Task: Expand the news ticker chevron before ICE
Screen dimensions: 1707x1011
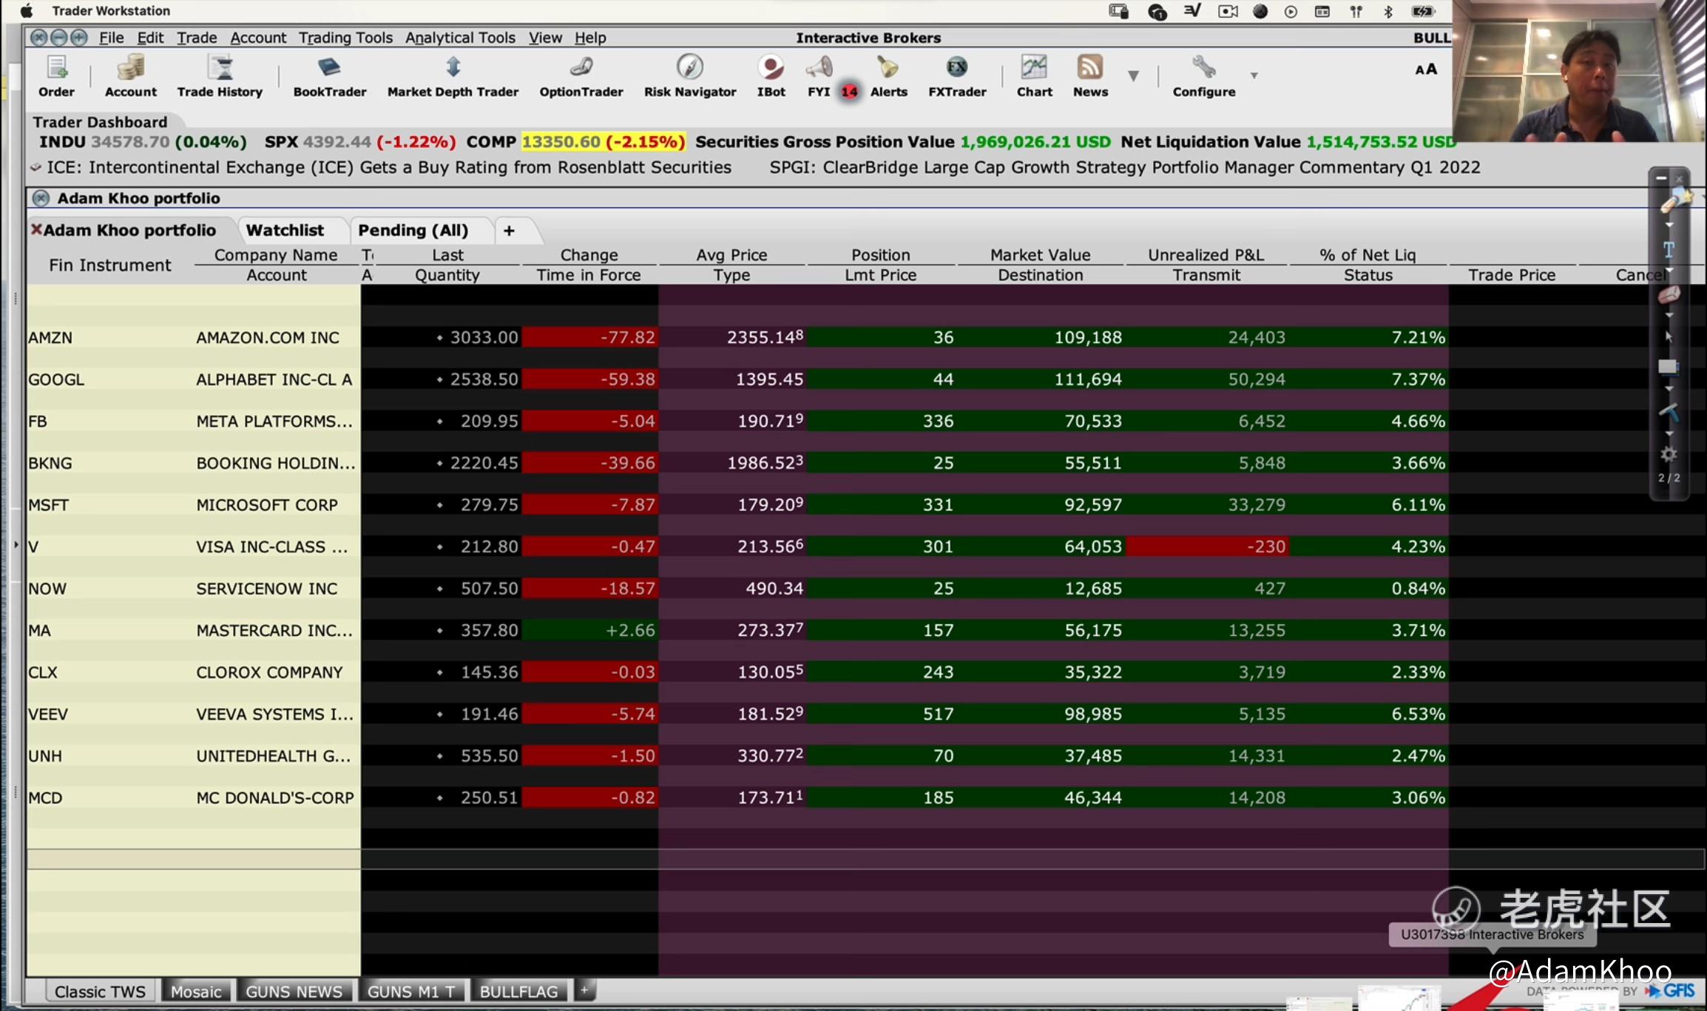Action: coord(35,168)
